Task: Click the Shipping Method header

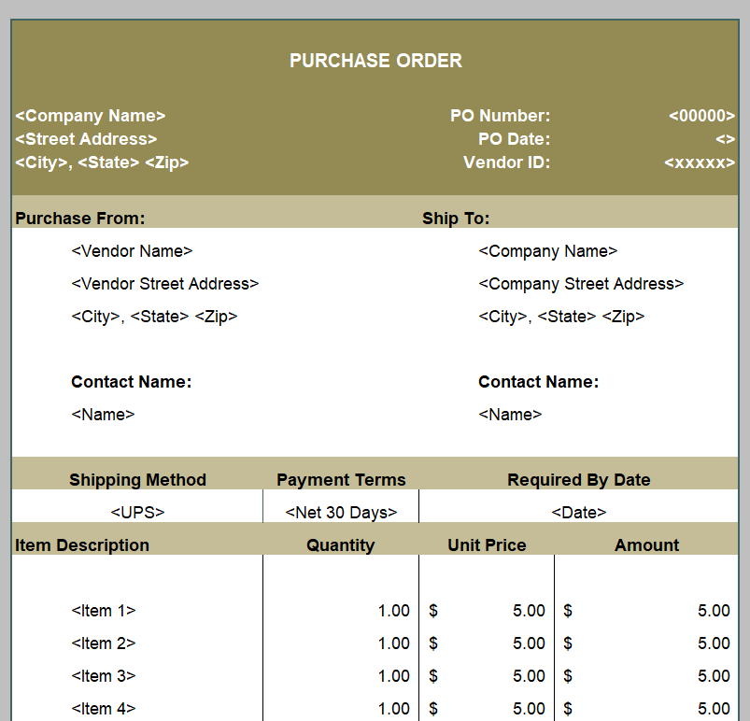Action: (137, 480)
